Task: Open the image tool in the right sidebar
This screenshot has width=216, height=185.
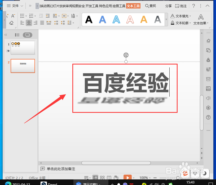Action: coord(208,89)
